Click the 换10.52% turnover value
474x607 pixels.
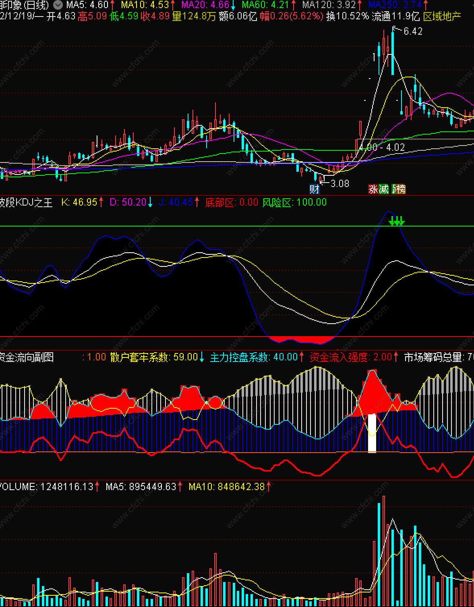tap(348, 16)
